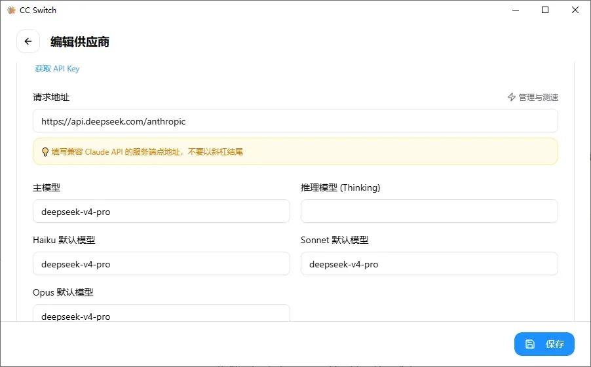Close the CC Switch window
This screenshot has width=591, height=367.
(575, 10)
